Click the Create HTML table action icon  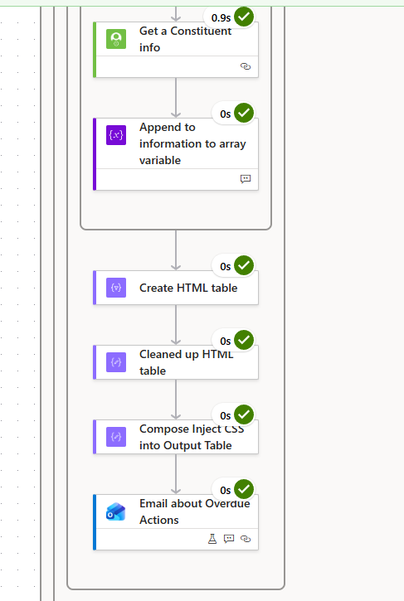(x=116, y=288)
